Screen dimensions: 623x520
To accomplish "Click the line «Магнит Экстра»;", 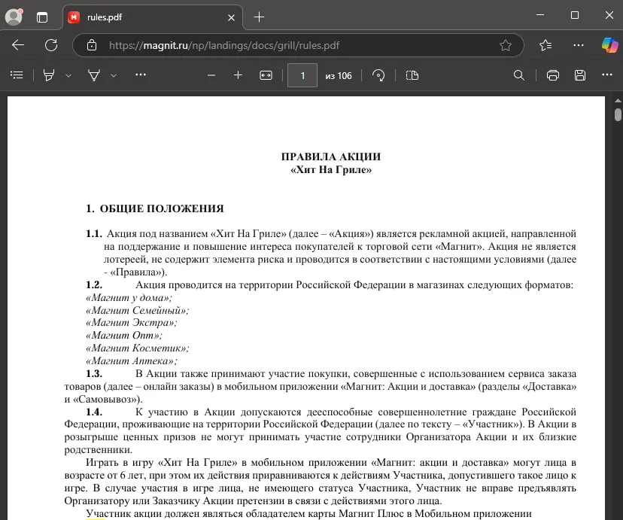I will tap(132, 323).
